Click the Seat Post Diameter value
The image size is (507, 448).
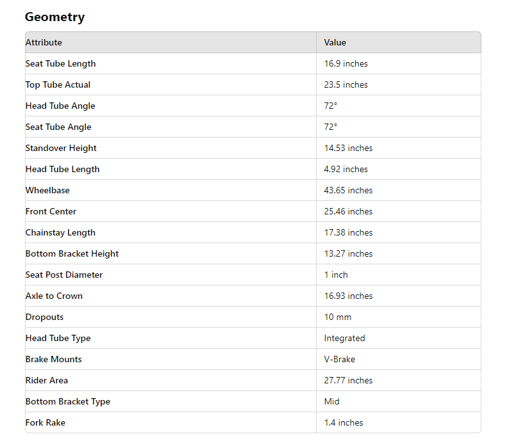click(336, 275)
